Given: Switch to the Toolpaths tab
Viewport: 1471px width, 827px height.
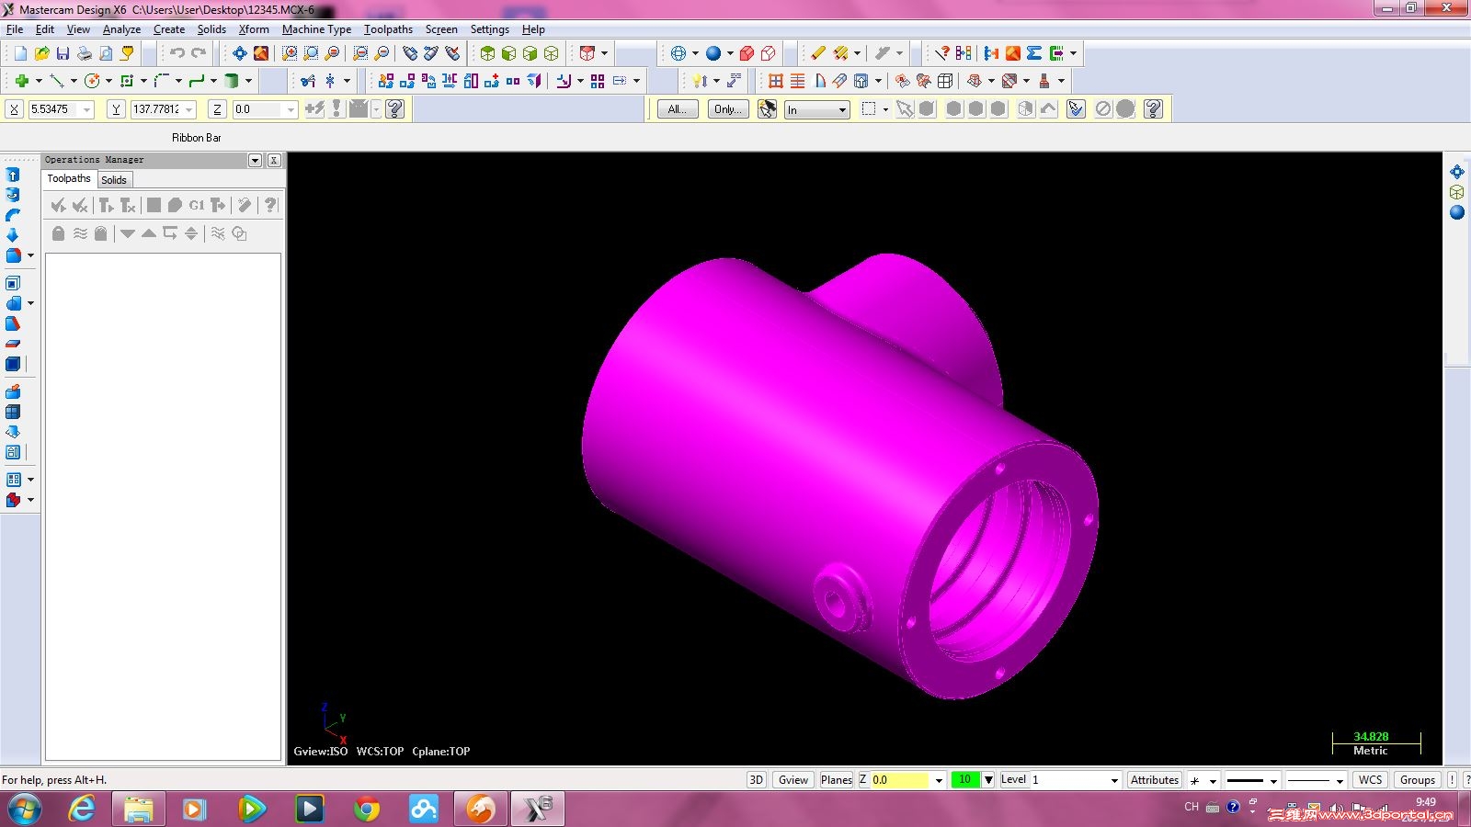Looking at the screenshot, I should point(69,179).
